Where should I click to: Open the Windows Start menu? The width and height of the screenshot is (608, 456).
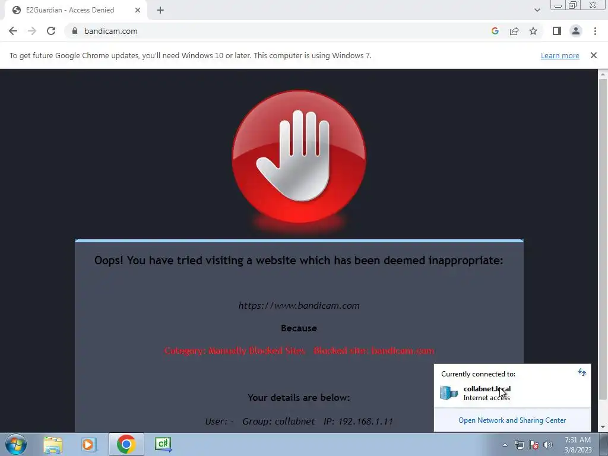pyautogui.click(x=16, y=444)
